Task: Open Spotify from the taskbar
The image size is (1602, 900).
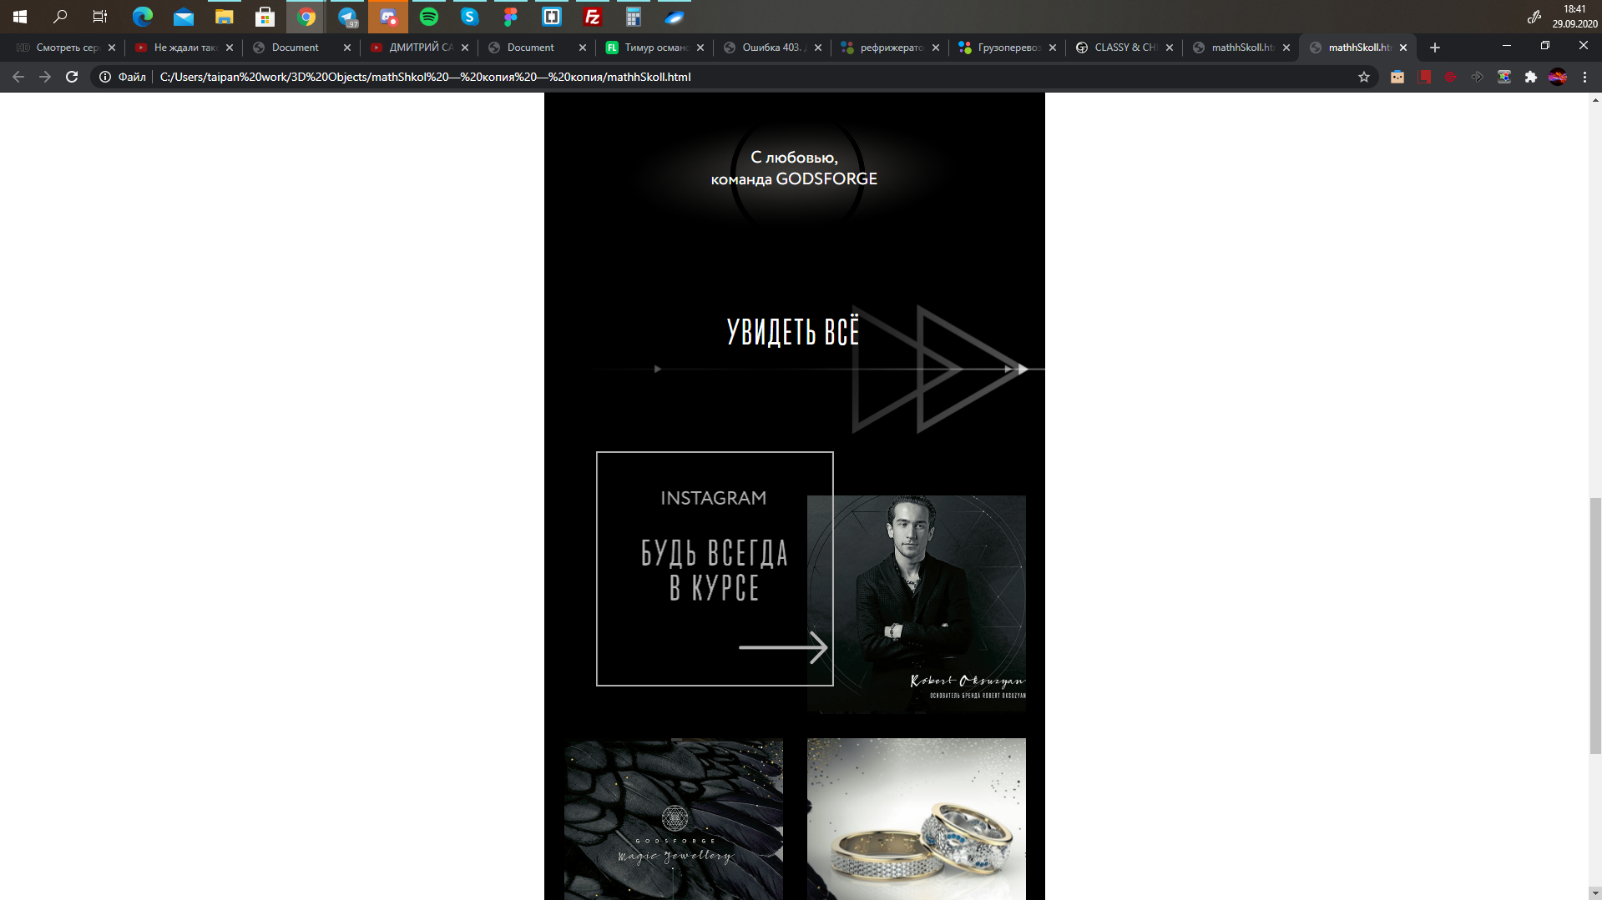Action: [x=429, y=17]
